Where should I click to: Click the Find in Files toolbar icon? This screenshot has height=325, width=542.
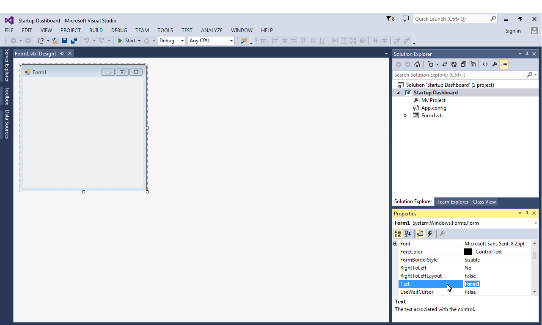pyautogui.click(x=244, y=41)
